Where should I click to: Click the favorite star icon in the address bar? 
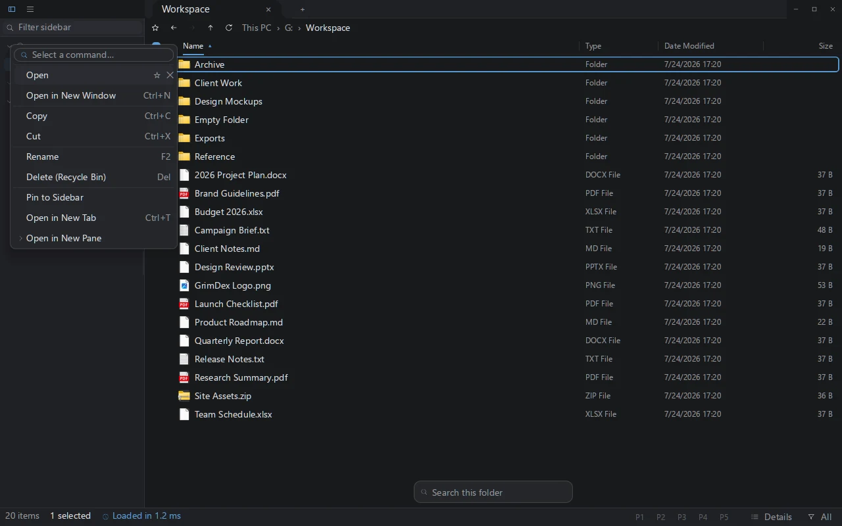coord(155,28)
